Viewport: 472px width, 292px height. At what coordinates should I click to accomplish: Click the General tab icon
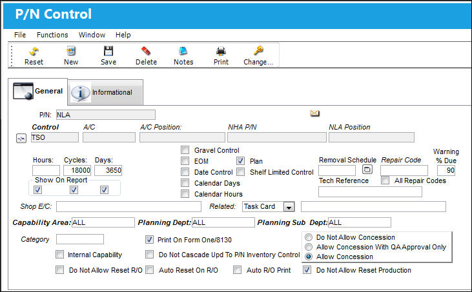pos(23,91)
